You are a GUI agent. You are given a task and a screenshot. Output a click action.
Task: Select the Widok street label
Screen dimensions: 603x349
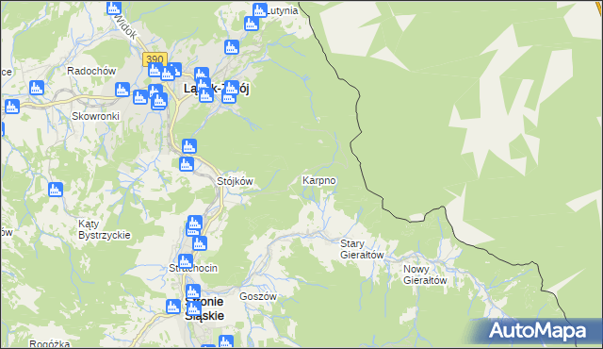click(x=126, y=27)
